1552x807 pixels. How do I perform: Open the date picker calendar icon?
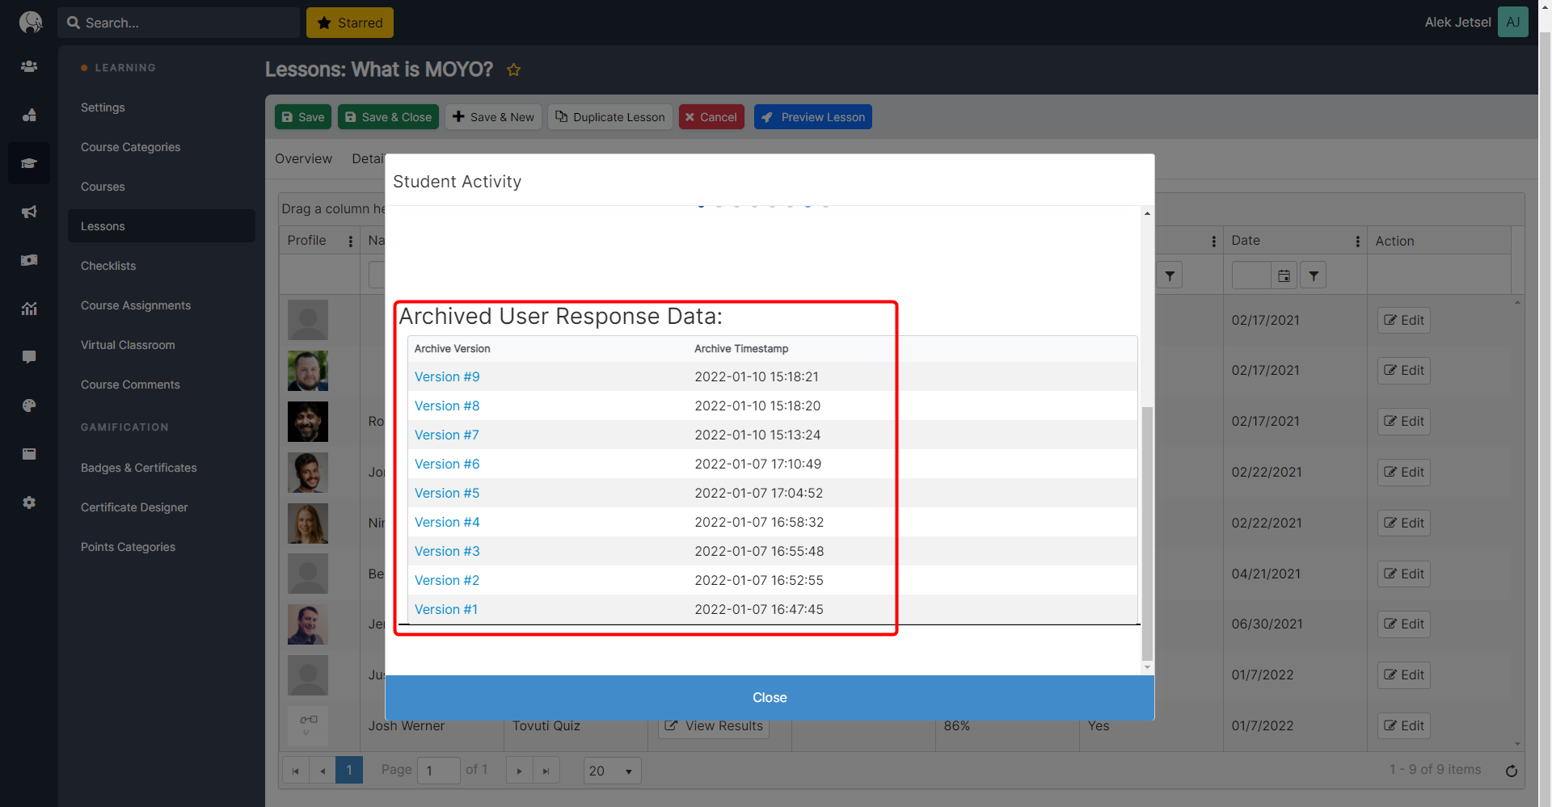coord(1284,275)
